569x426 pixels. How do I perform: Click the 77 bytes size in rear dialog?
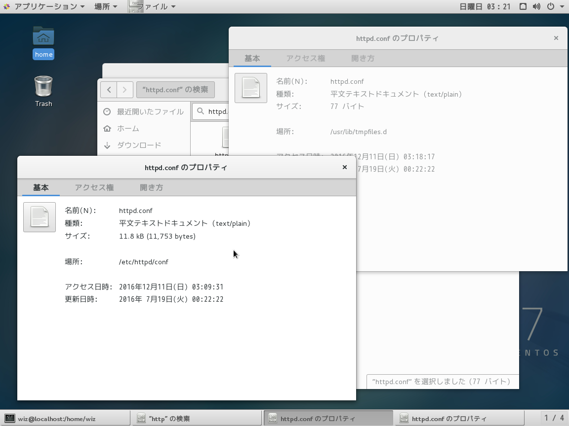pos(347,106)
